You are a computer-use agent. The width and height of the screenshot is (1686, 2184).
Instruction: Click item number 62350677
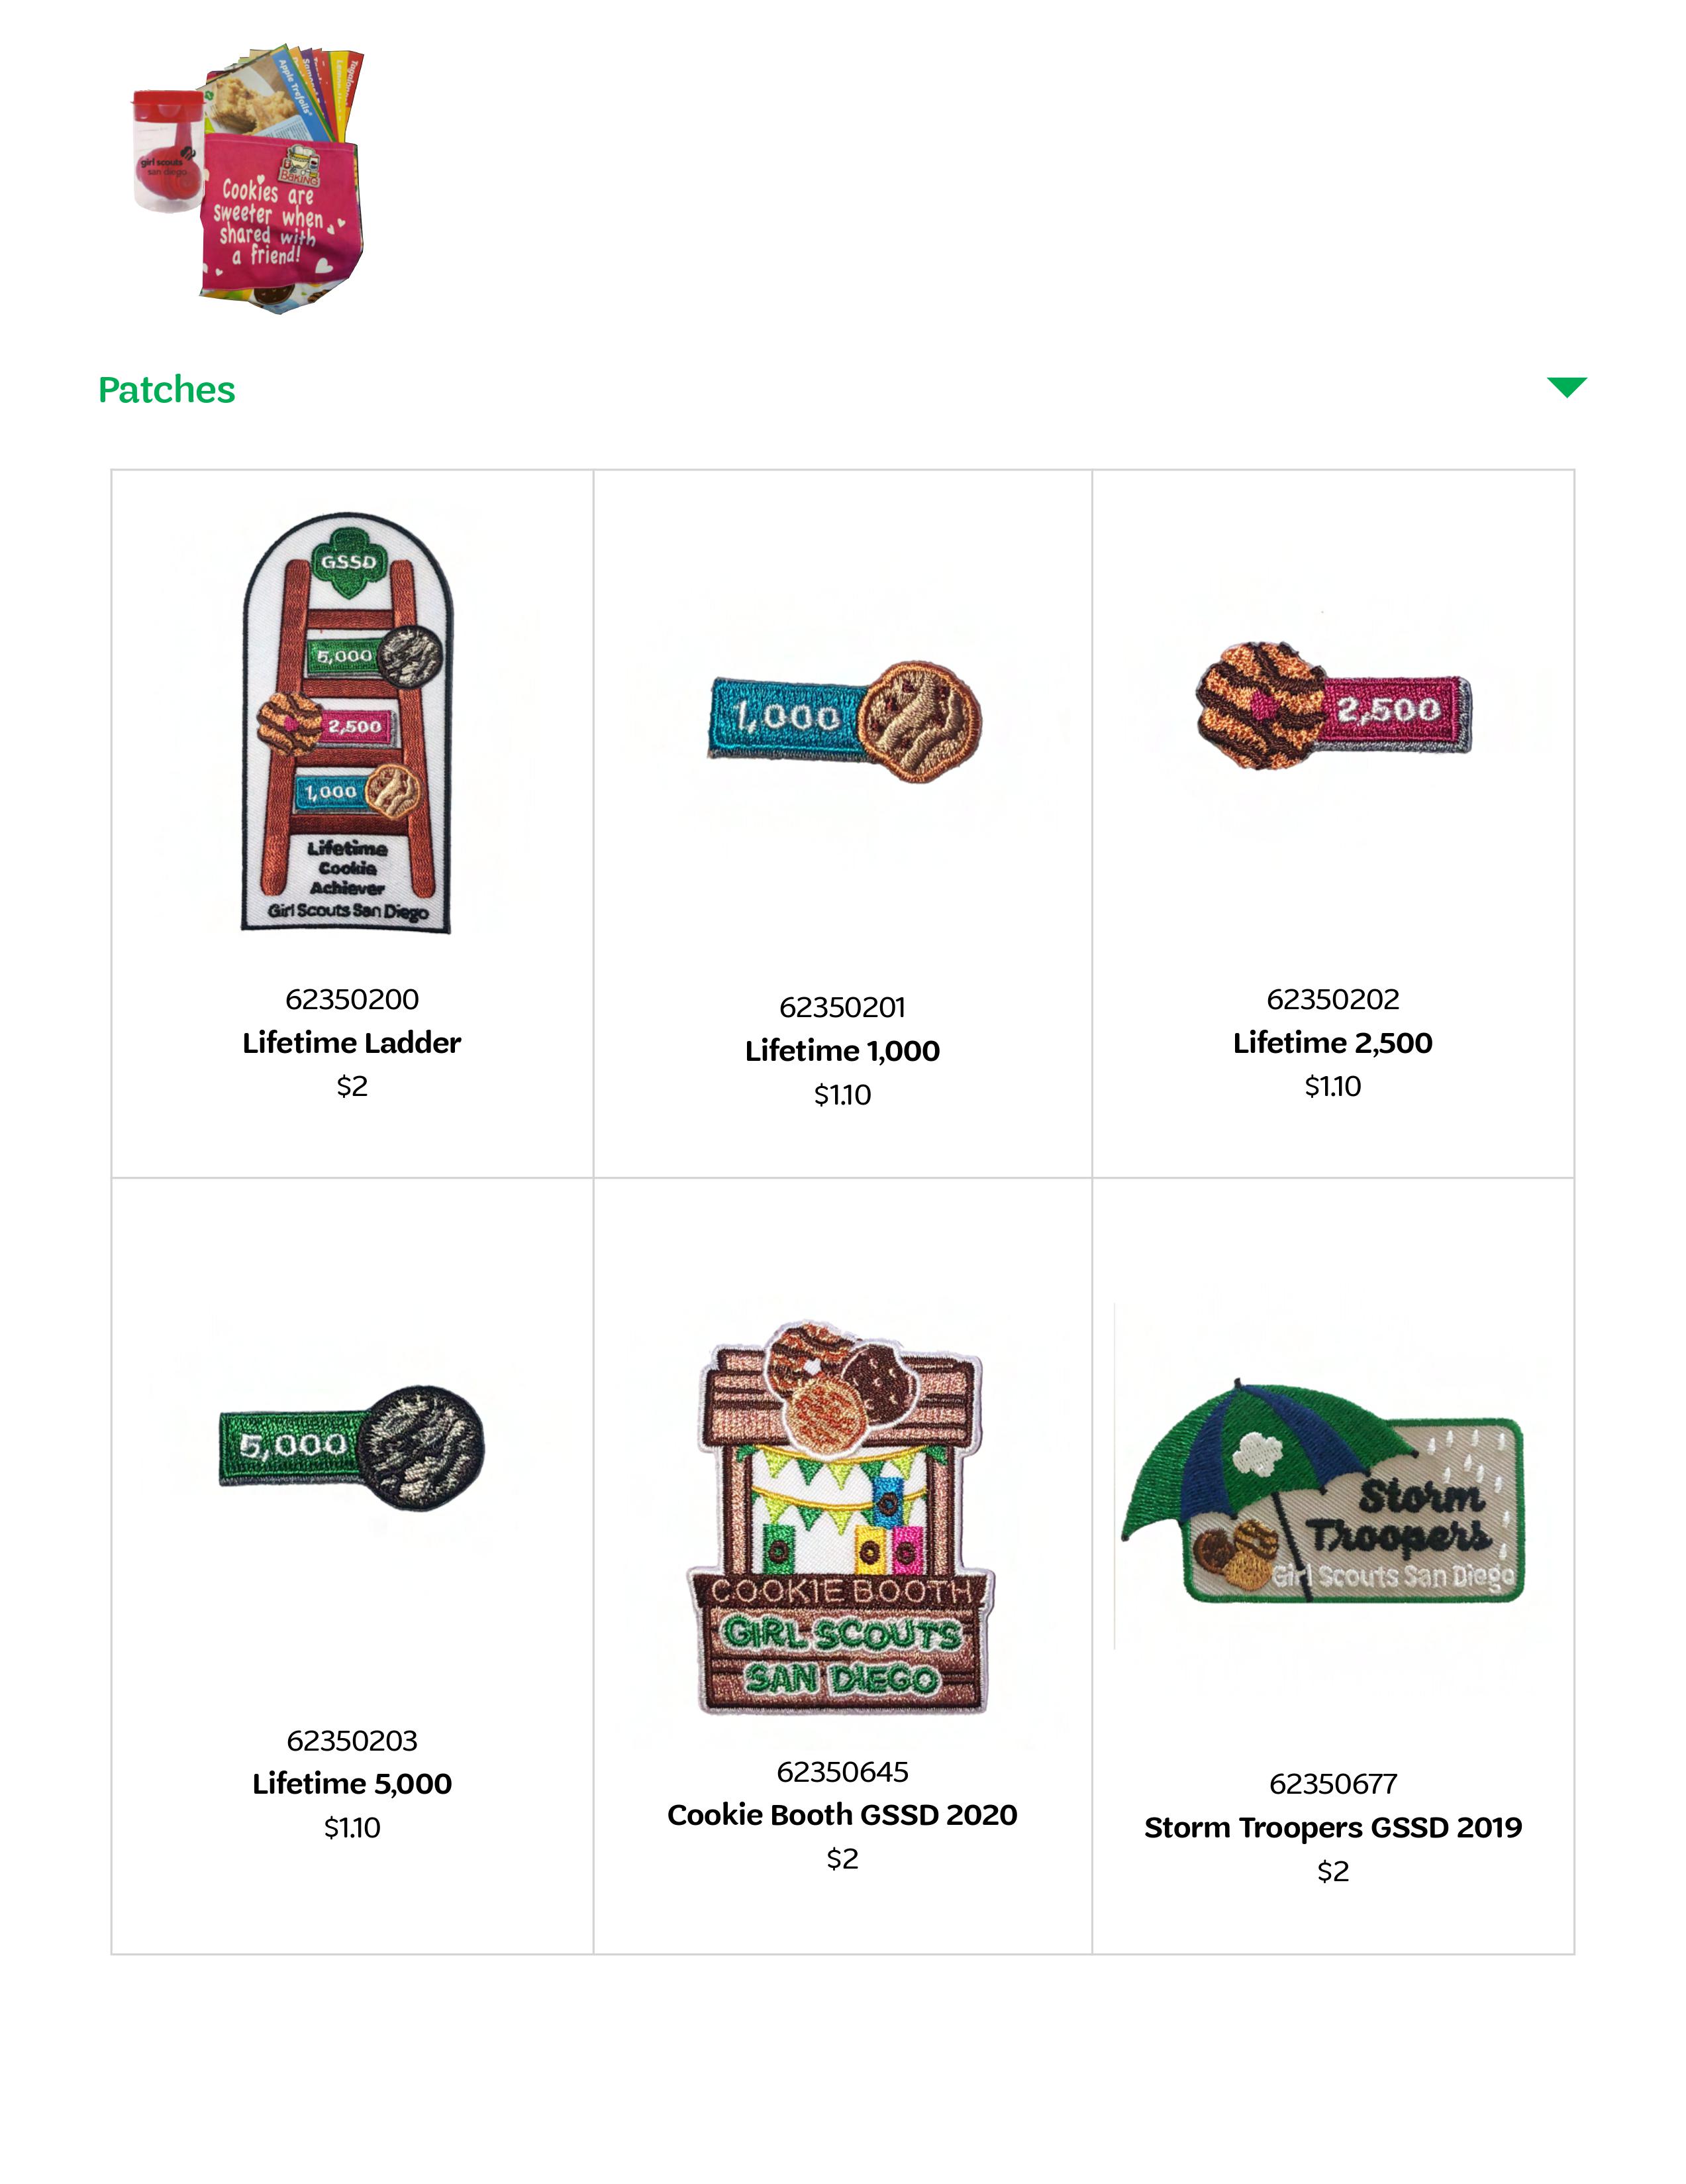pyautogui.click(x=1332, y=1784)
